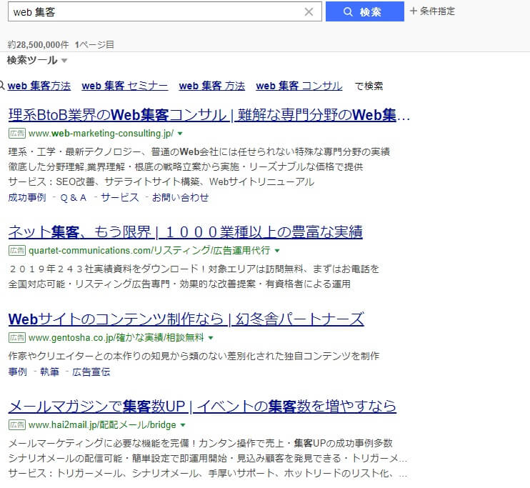The height and width of the screenshot is (488, 530).
Task: Expand the arrow next to quartet-communications.com URL
Action: tap(277, 251)
